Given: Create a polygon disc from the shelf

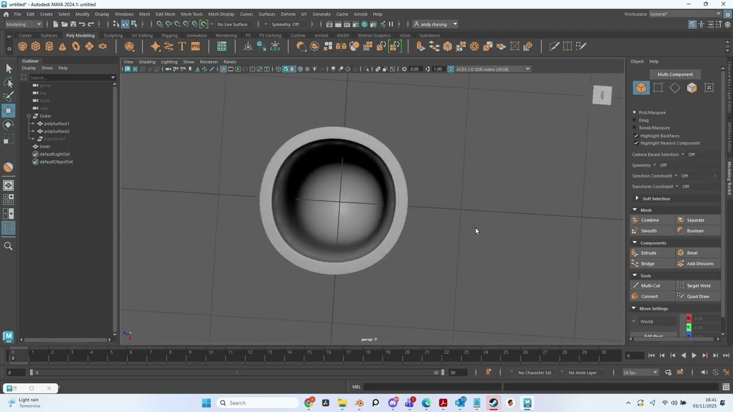Looking at the screenshot, I should (x=103, y=46).
